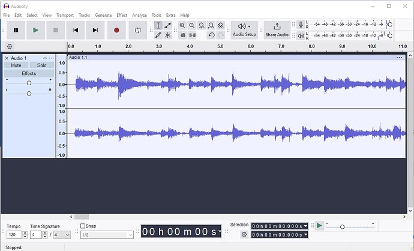Open the time display format dropdown
This screenshot has height=251, width=414.
220,232
